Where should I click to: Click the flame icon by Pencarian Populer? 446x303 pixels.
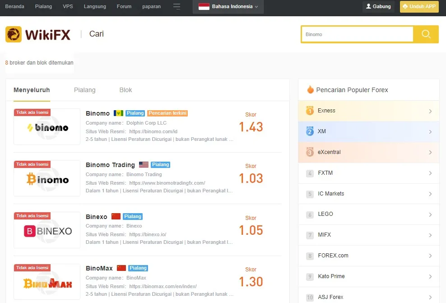tap(310, 89)
